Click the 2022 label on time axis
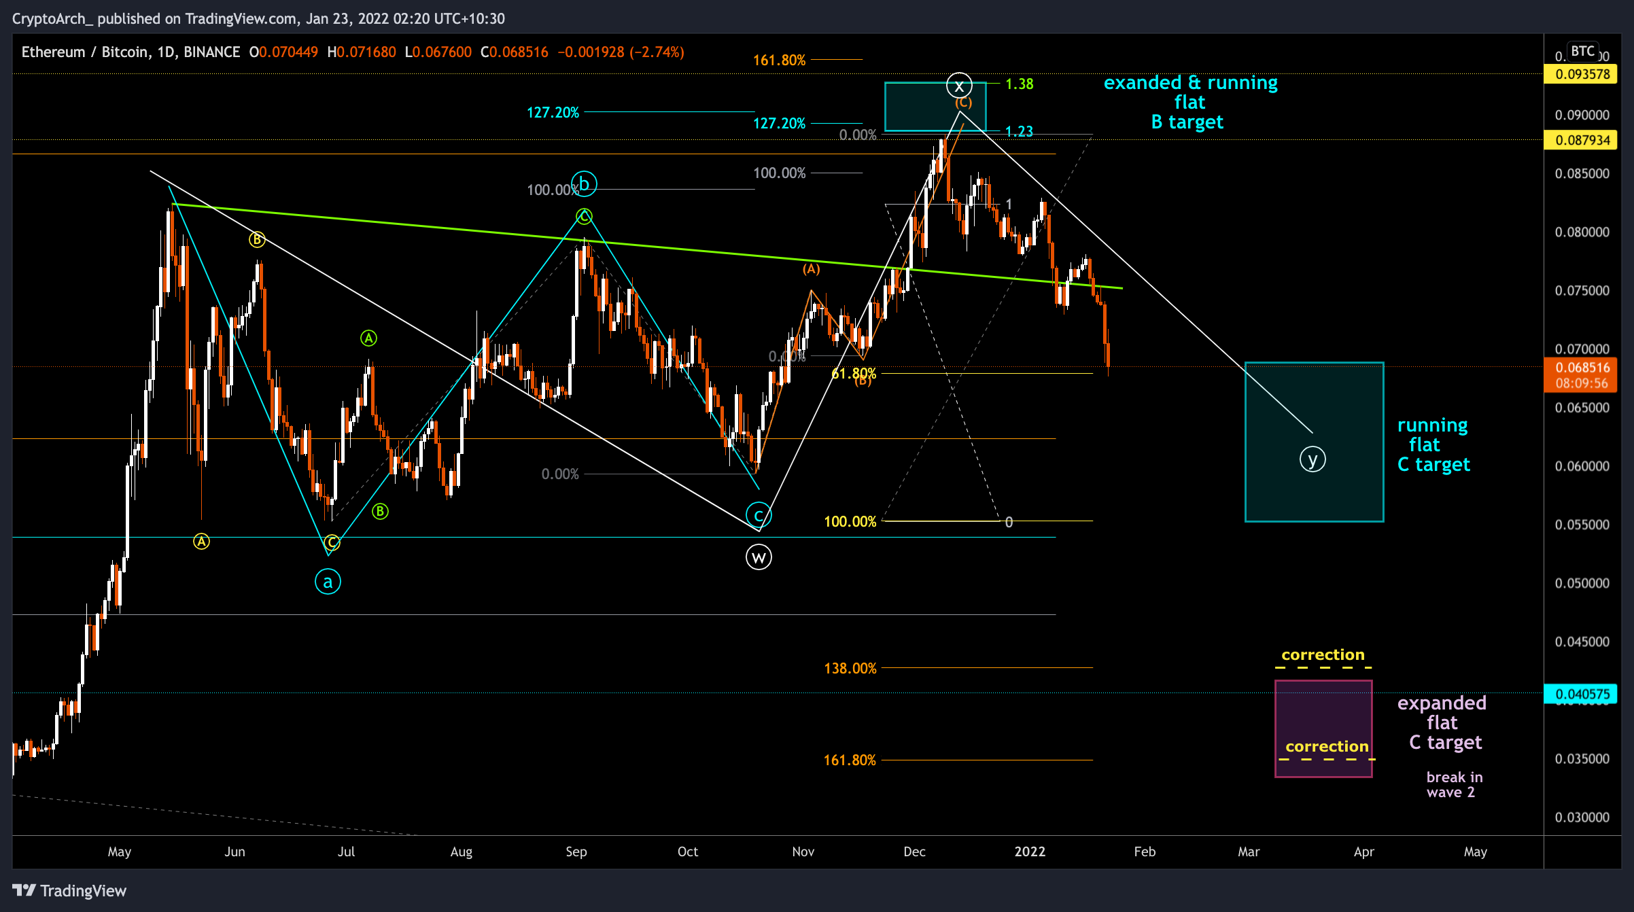 (x=1030, y=852)
